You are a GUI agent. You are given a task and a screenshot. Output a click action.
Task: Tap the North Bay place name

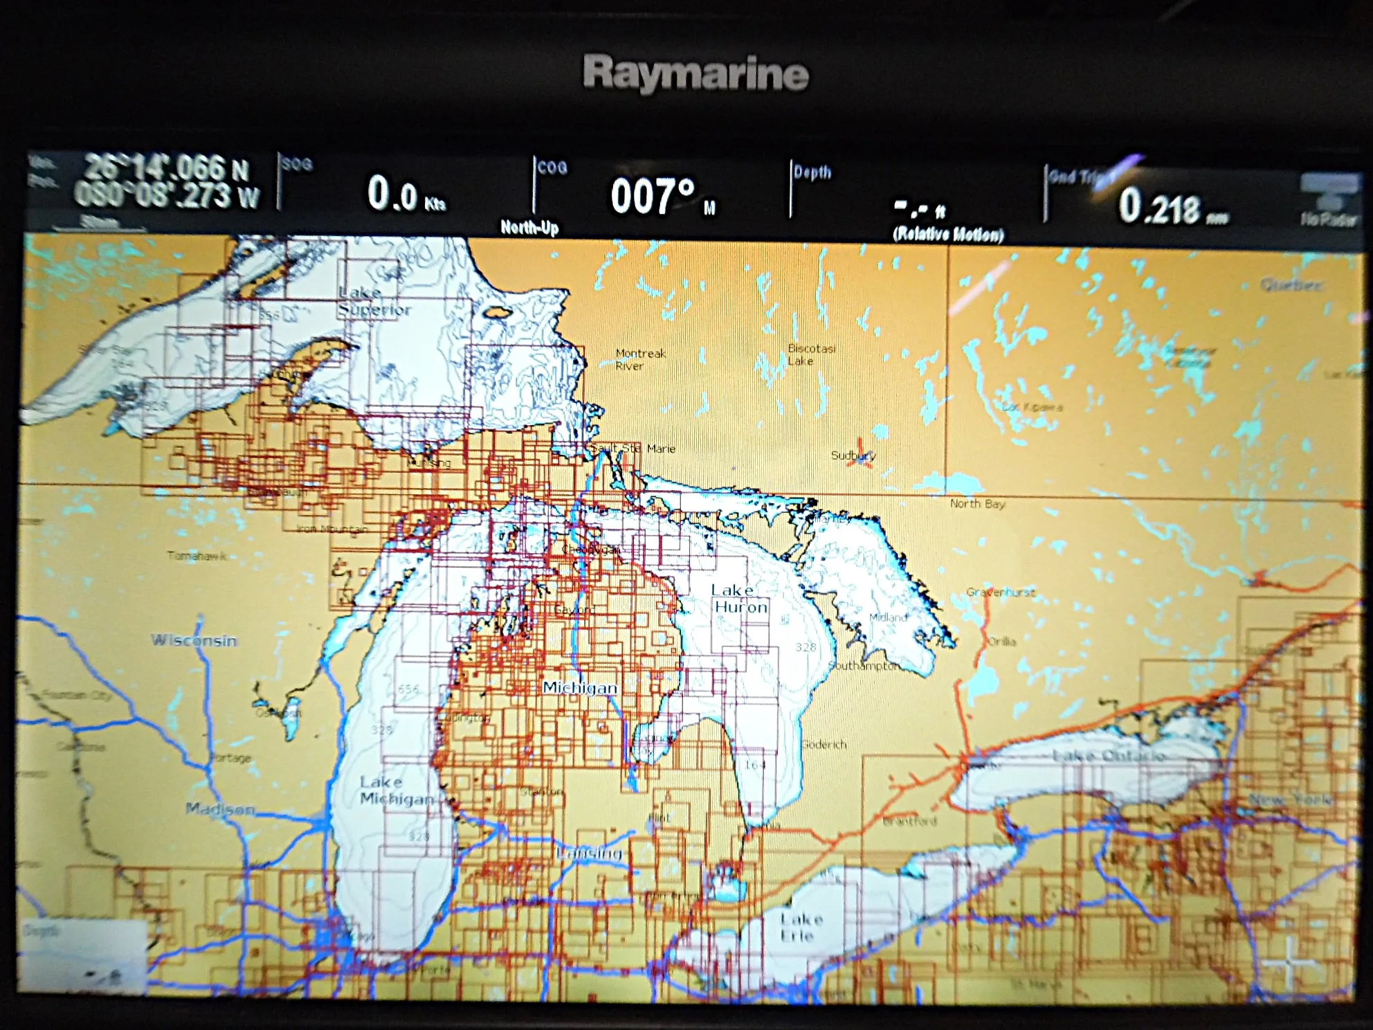tap(977, 504)
